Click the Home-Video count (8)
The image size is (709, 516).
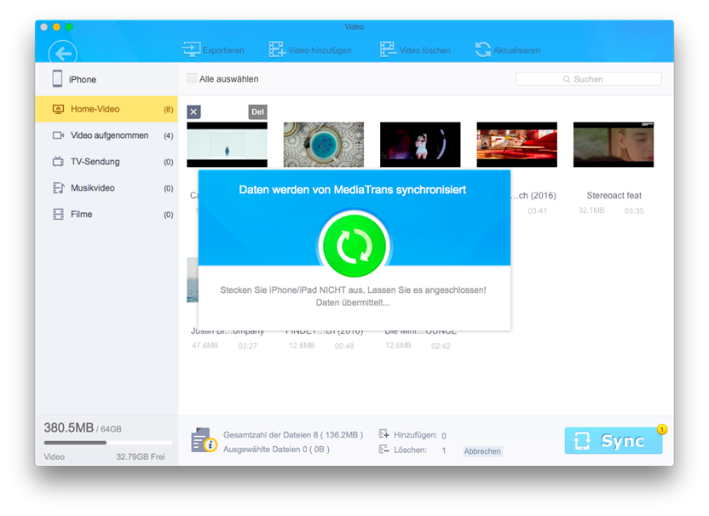(x=168, y=109)
